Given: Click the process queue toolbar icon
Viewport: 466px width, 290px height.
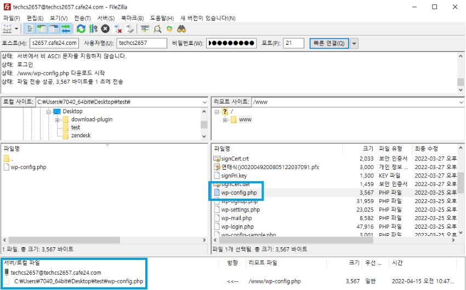Looking at the screenshot, I should click(x=93, y=29).
